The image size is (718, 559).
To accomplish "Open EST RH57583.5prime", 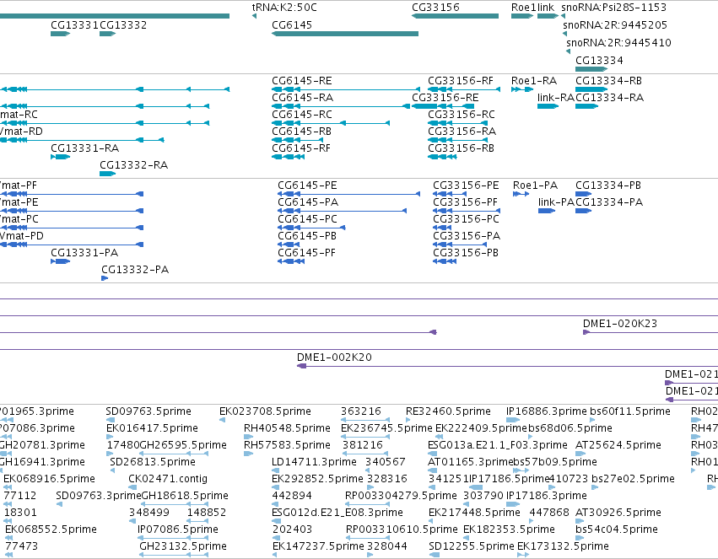I will [287, 445].
